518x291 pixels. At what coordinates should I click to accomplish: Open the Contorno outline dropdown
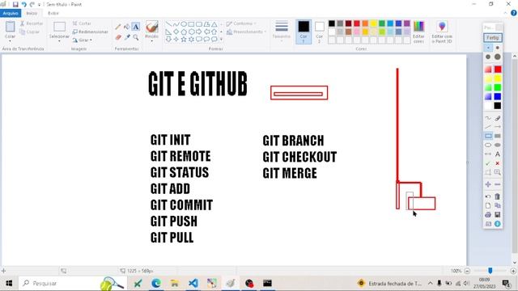[x=241, y=23]
